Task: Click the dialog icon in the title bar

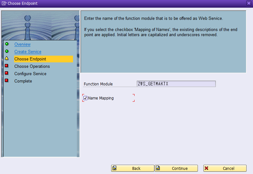Action: tap(4, 4)
